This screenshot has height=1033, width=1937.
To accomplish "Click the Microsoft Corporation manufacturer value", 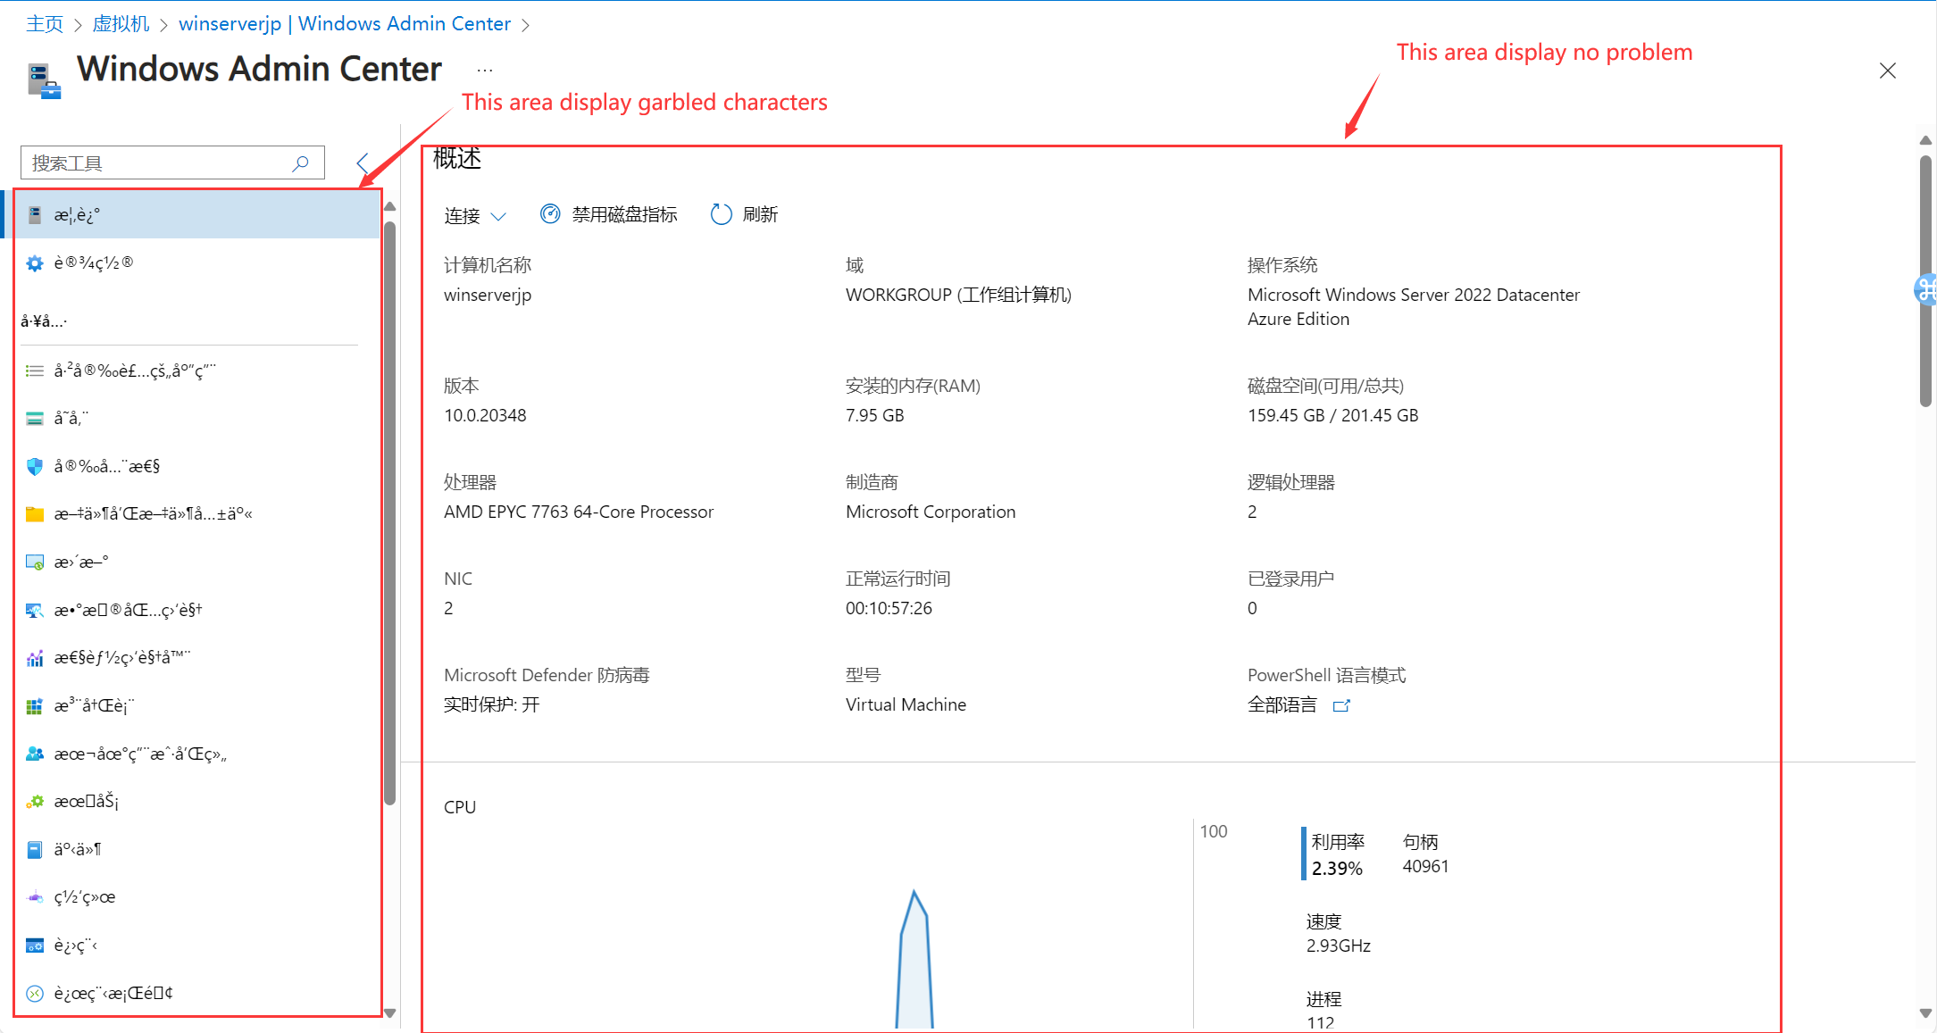I will pos(931,512).
